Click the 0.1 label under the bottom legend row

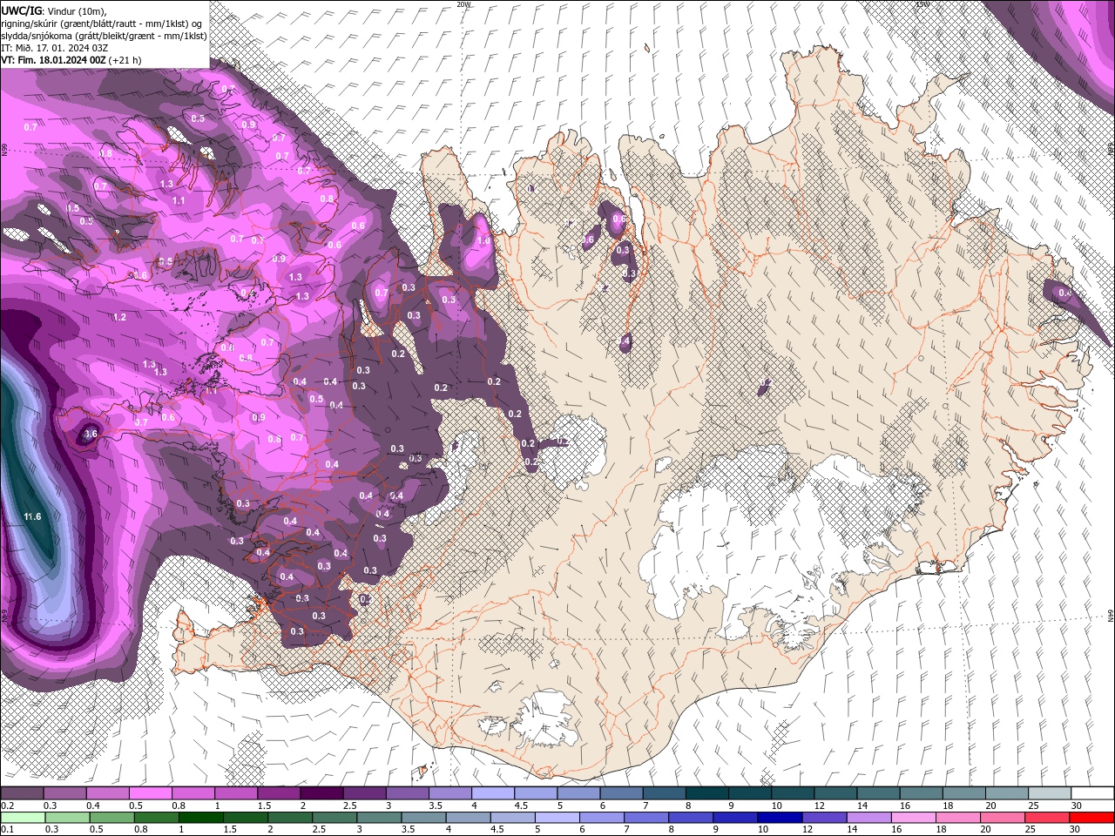coord(6,830)
